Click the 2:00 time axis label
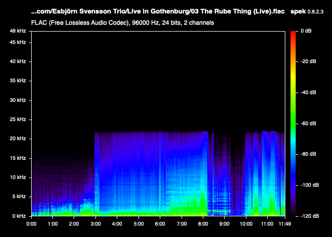 (74, 224)
